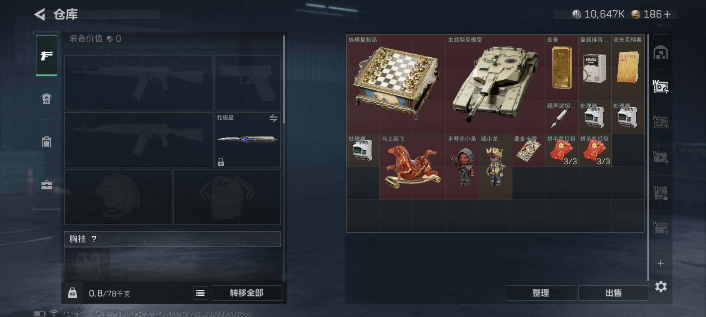Switch to the chest rig vest side tab
The width and height of the screenshot is (706, 317).
tap(47, 142)
